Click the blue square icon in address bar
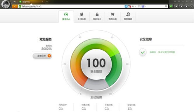The image size is (194, 112). tap(126, 6)
